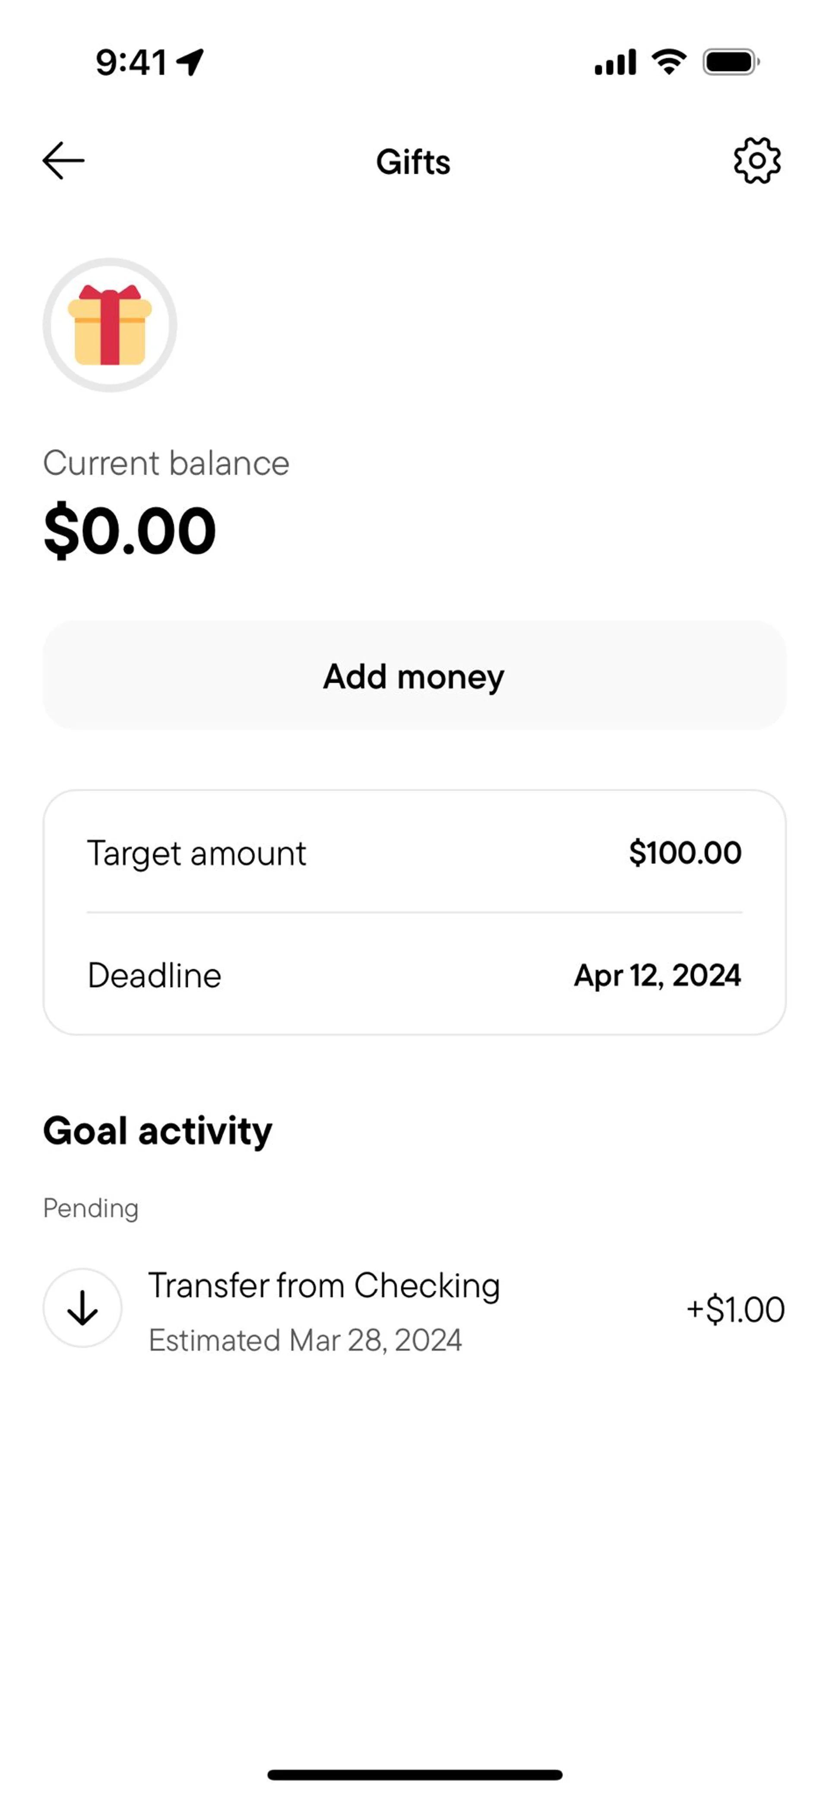Screen dimensions: 829x1797
Task: Tap the location services arrow icon
Action: click(190, 62)
